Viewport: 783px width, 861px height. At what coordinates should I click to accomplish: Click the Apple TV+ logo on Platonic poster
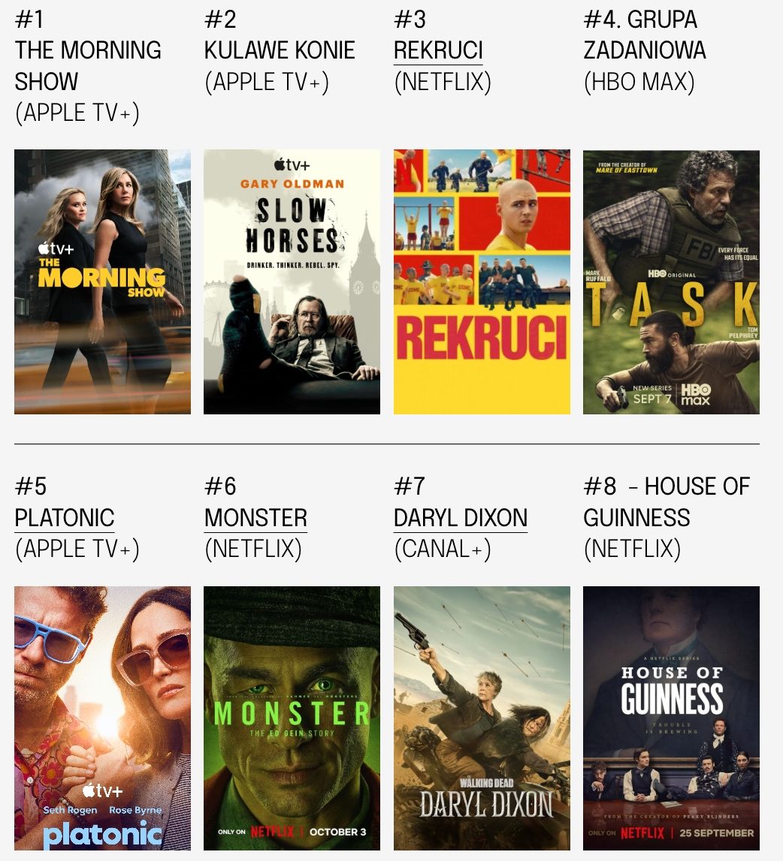(x=102, y=790)
